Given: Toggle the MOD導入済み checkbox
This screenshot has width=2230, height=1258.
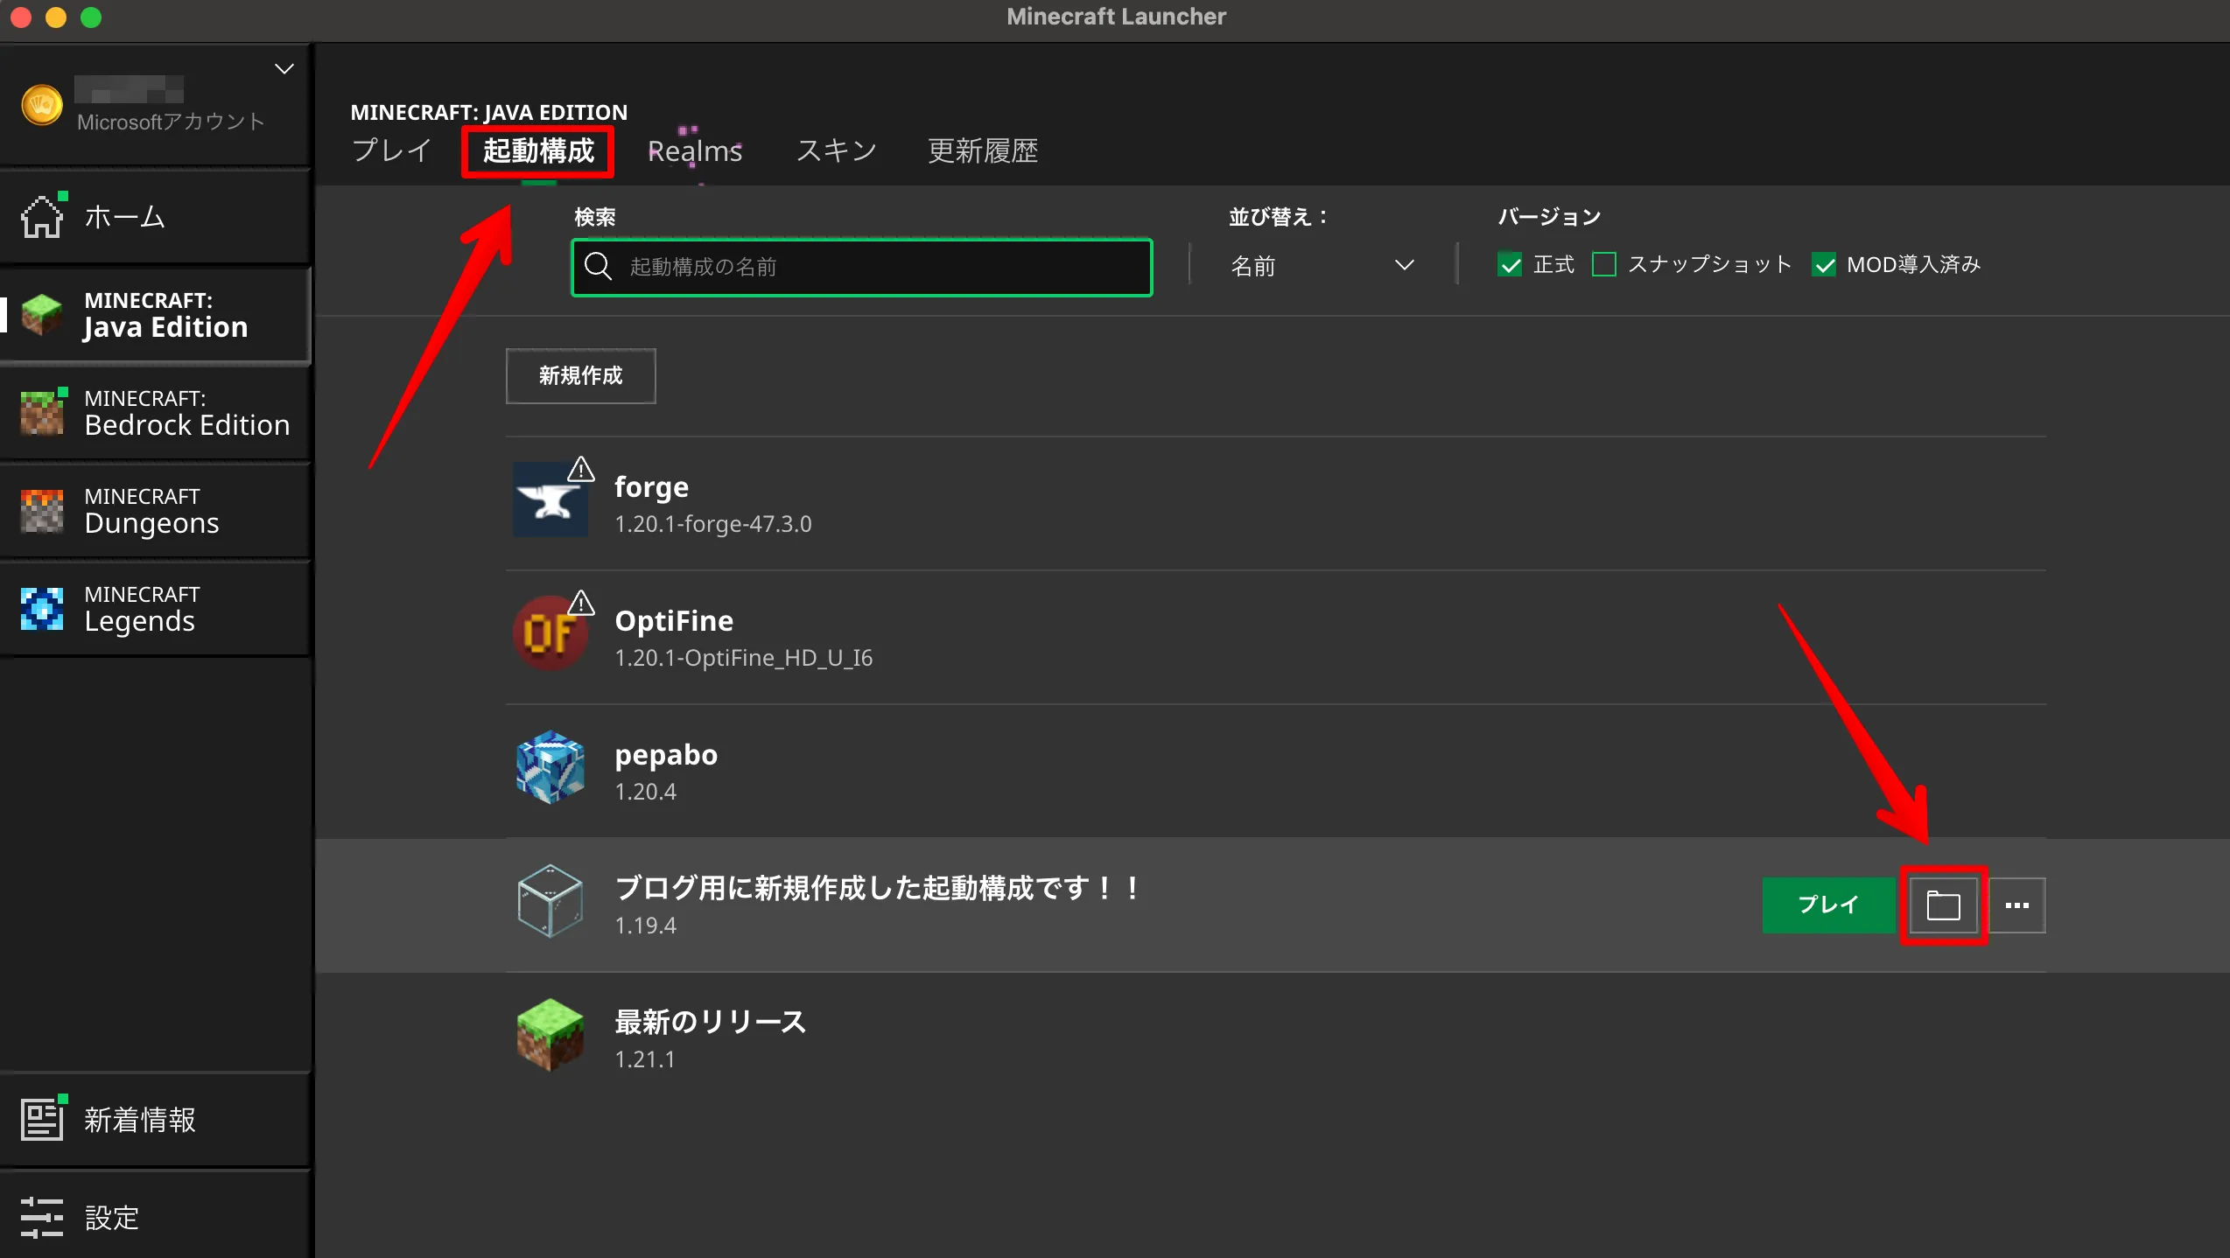Looking at the screenshot, I should click(x=1824, y=265).
